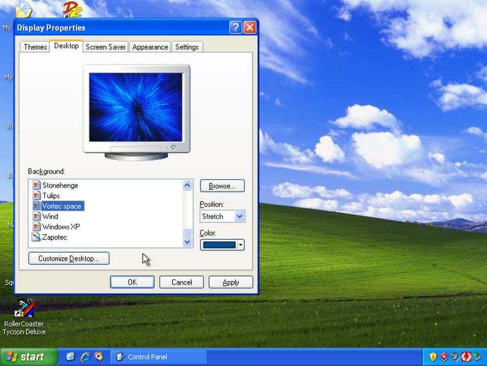Image resolution: width=487 pixels, height=366 pixels.
Task: Click the OK button
Action: pyautogui.click(x=132, y=282)
